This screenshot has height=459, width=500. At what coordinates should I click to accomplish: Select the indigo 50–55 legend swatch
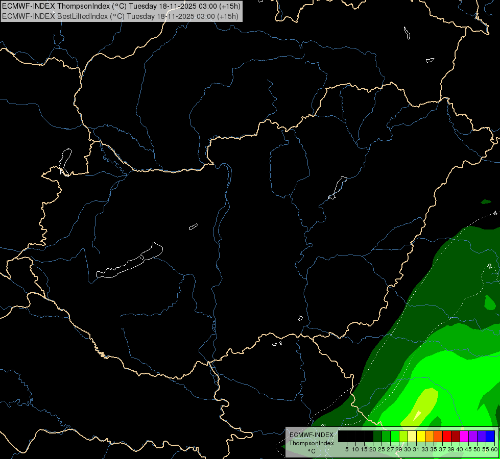pos(482,436)
